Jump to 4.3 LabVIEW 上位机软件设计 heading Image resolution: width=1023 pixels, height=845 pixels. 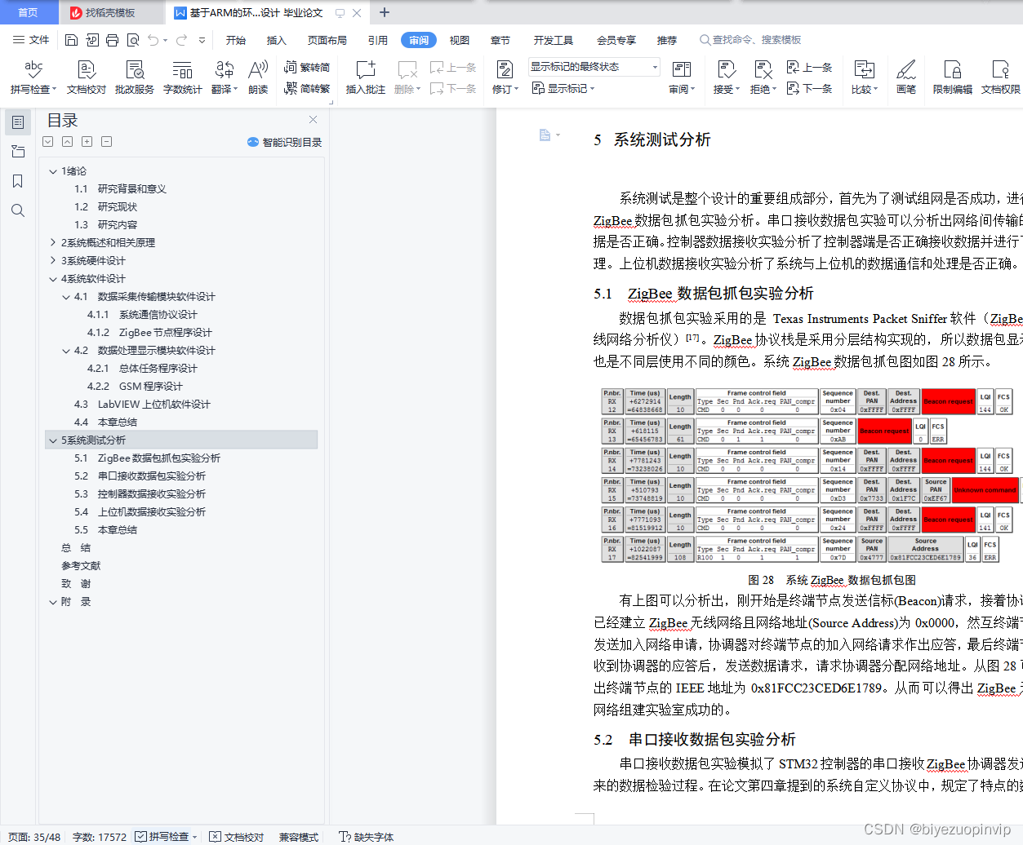(x=142, y=405)
